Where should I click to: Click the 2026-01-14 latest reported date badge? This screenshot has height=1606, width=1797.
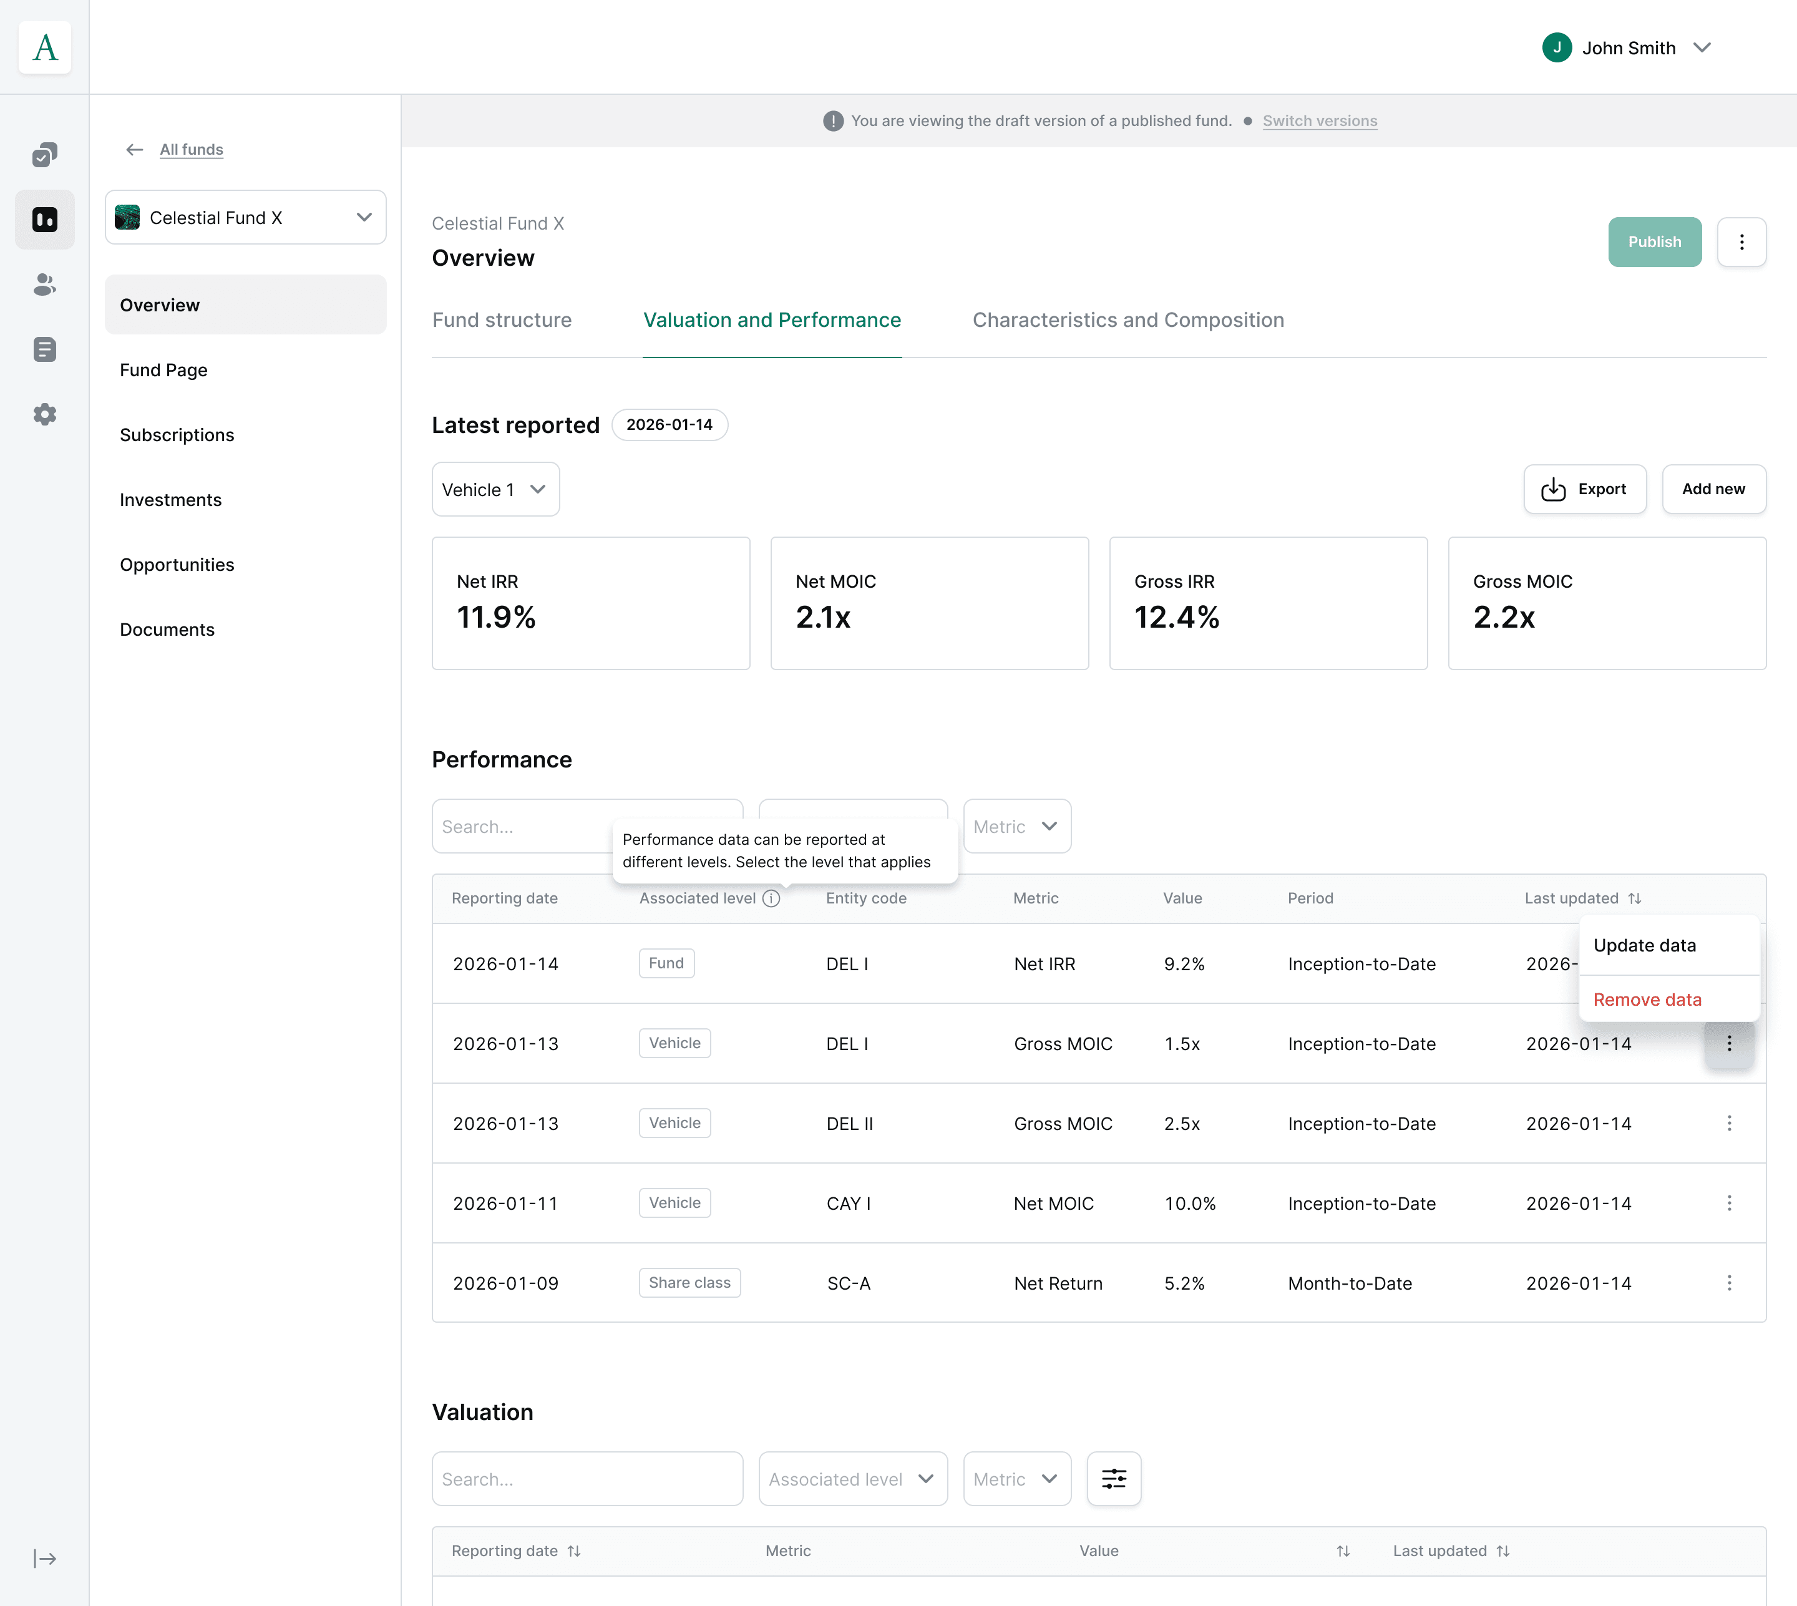point(669,424)
